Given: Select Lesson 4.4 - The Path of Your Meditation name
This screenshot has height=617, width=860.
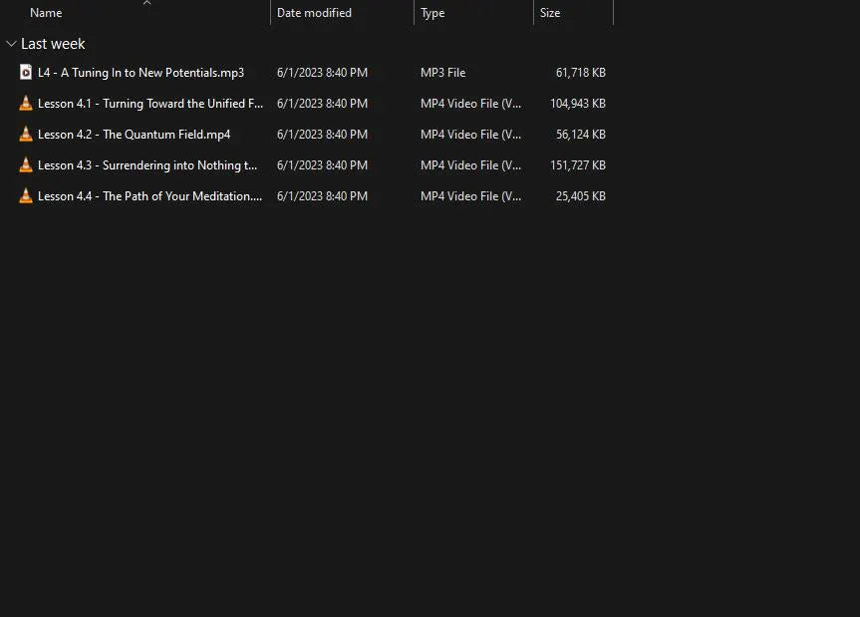Looking at the screenshot, I should pyautogui.click(x=149, y=196).
